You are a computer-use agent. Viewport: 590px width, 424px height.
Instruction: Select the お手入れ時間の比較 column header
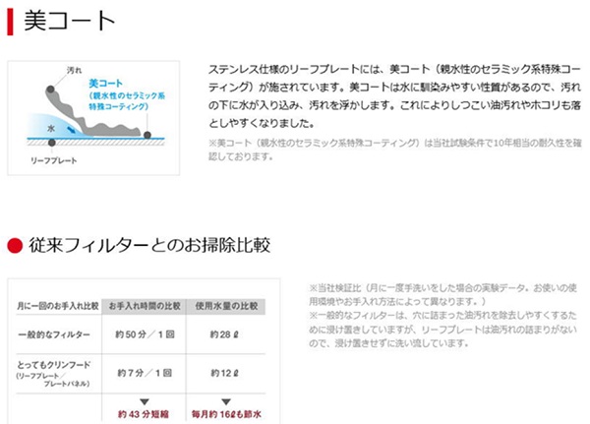coord(144,306)
